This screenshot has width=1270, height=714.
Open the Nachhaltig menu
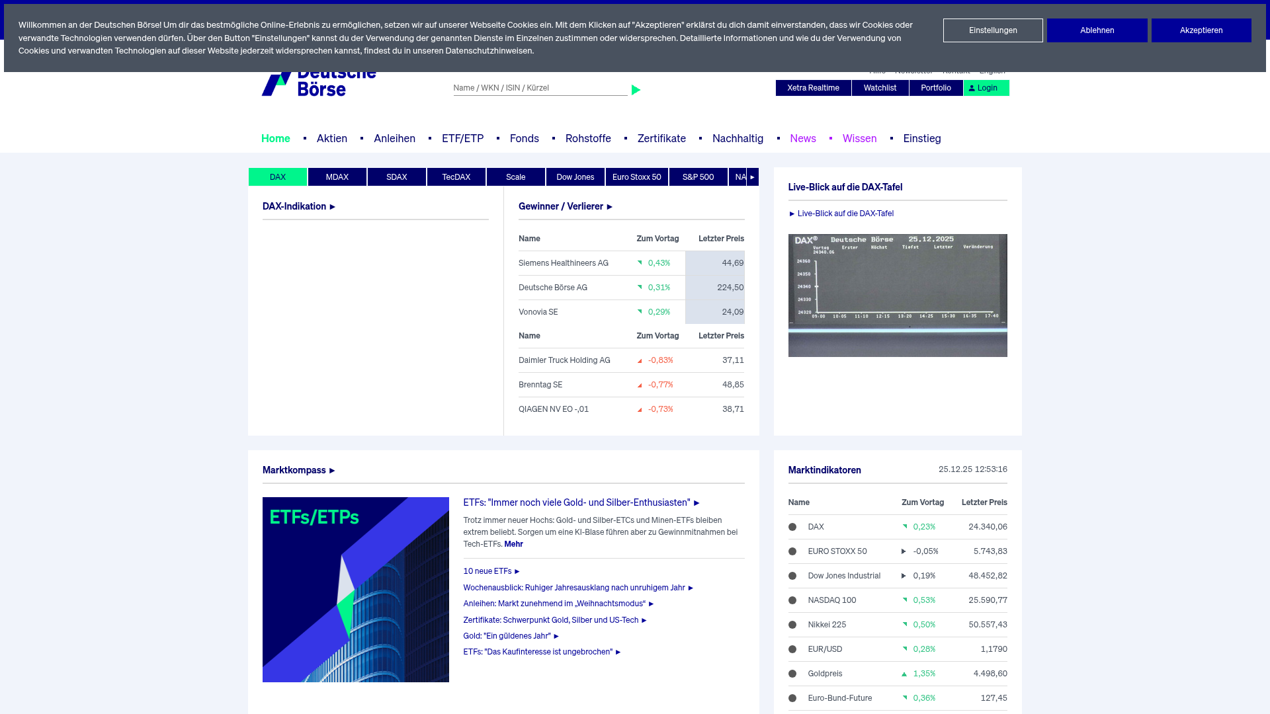[738, 138]
